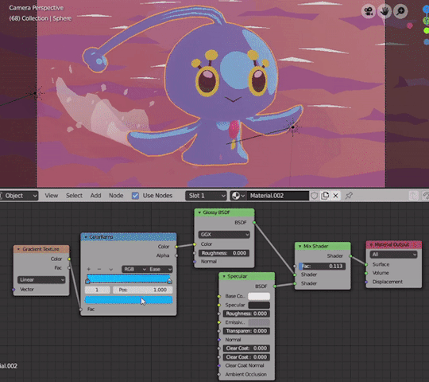Open the Emissive color swatch
This screenshot has width=429, height=382.
pos(259,322)
